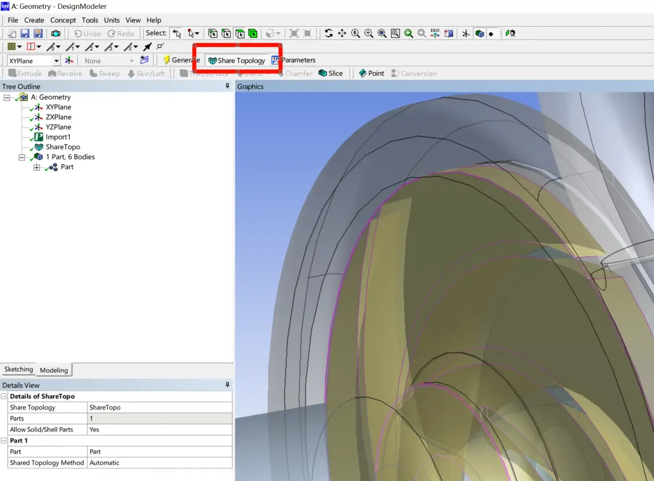Expand the Part node in the tree
This screenshot has width=654, height=481.
[x=37, y=167]
